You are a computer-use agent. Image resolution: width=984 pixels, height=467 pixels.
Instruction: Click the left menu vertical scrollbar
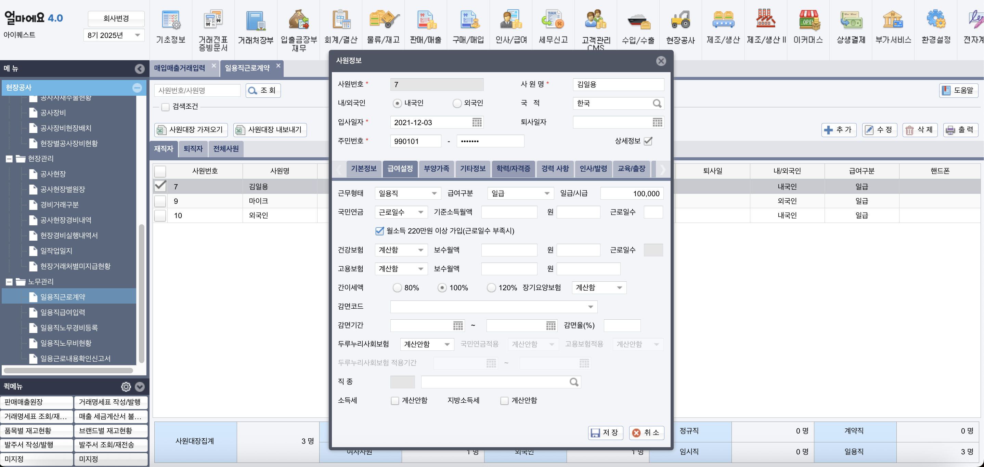click(x=141, y=294)
